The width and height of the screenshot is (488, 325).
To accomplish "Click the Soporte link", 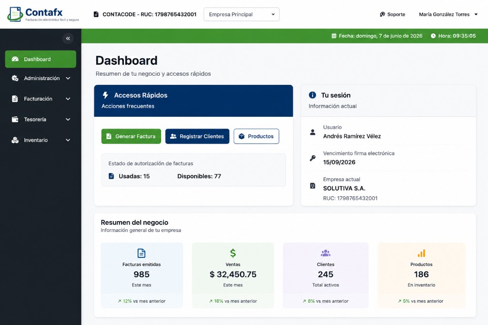I will click(x=393, y=14).
